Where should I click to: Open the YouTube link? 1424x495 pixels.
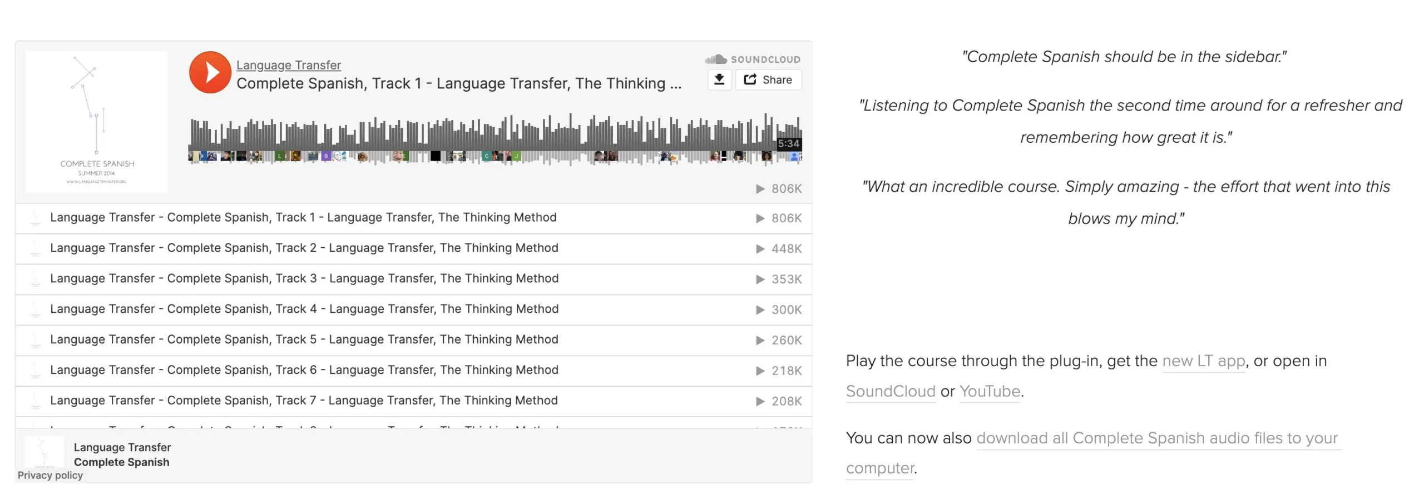click(x=990, y=392)
